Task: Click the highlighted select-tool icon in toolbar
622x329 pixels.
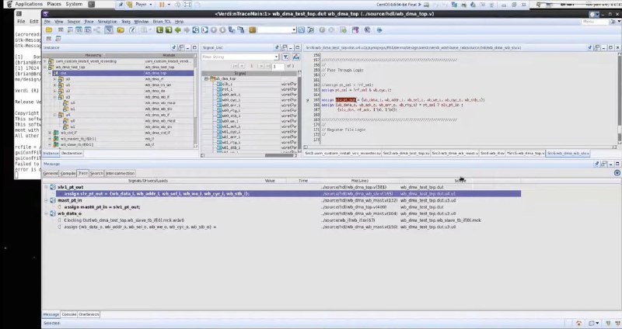Action: click(109, 29)
